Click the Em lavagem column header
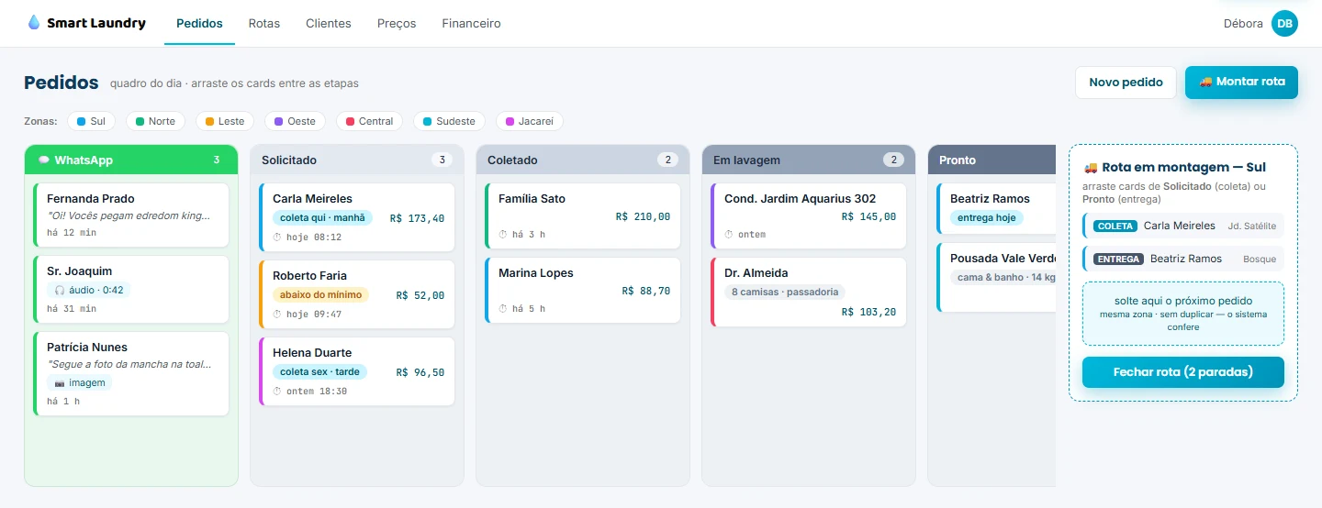Viewport: 1322px width, 508px height. [808, 160]
